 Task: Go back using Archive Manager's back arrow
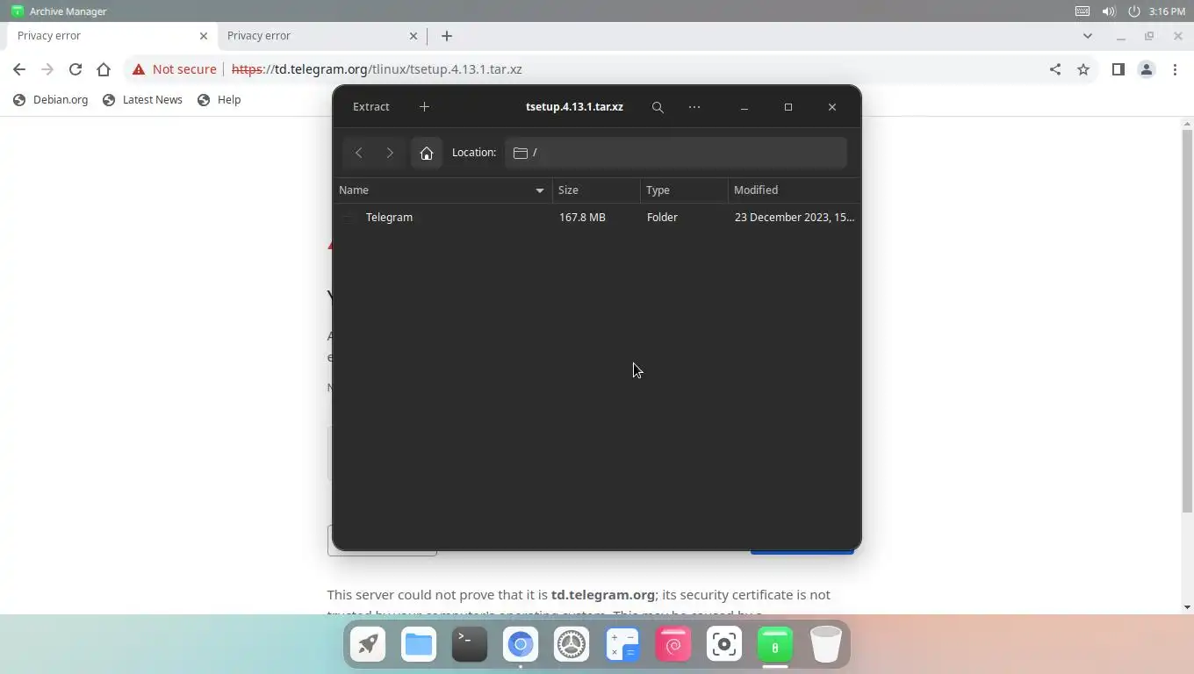358,153
